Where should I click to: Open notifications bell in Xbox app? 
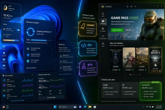click(127, 6)
